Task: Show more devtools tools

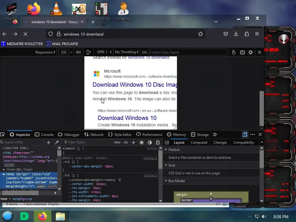Action: click(x=215, y=134)
